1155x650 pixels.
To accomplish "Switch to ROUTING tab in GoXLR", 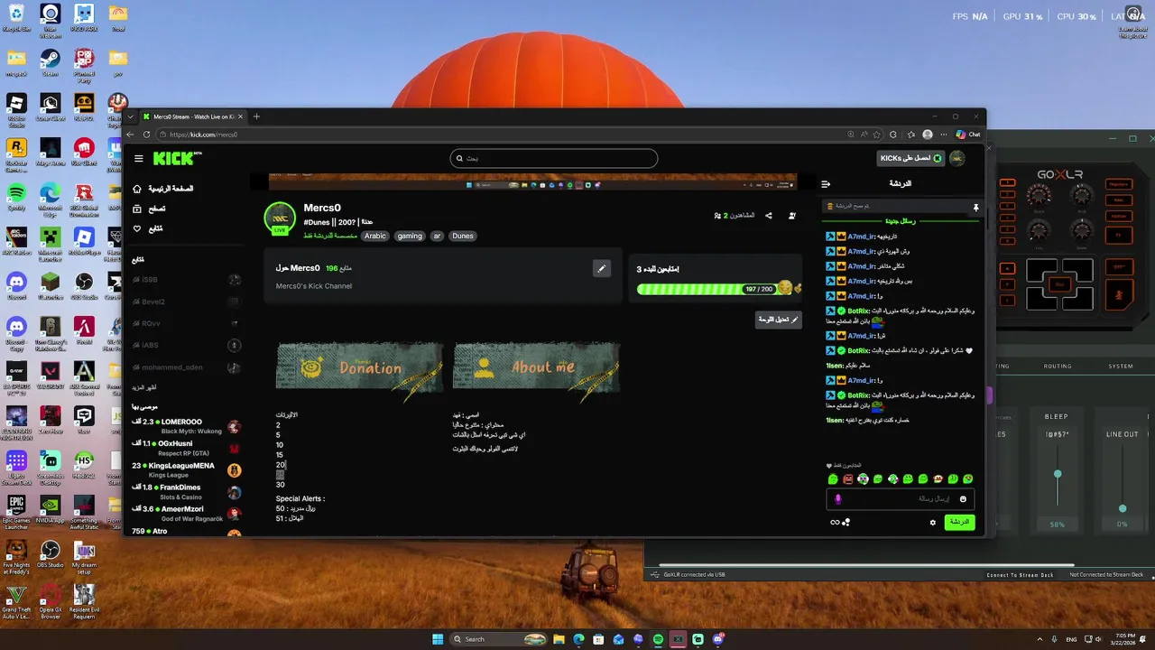I will [x=1058, y=367].
